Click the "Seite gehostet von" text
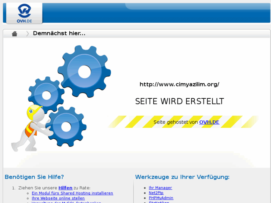Viewport: 271px width, 203px height. pyautogui.click(x=176, y=122)
